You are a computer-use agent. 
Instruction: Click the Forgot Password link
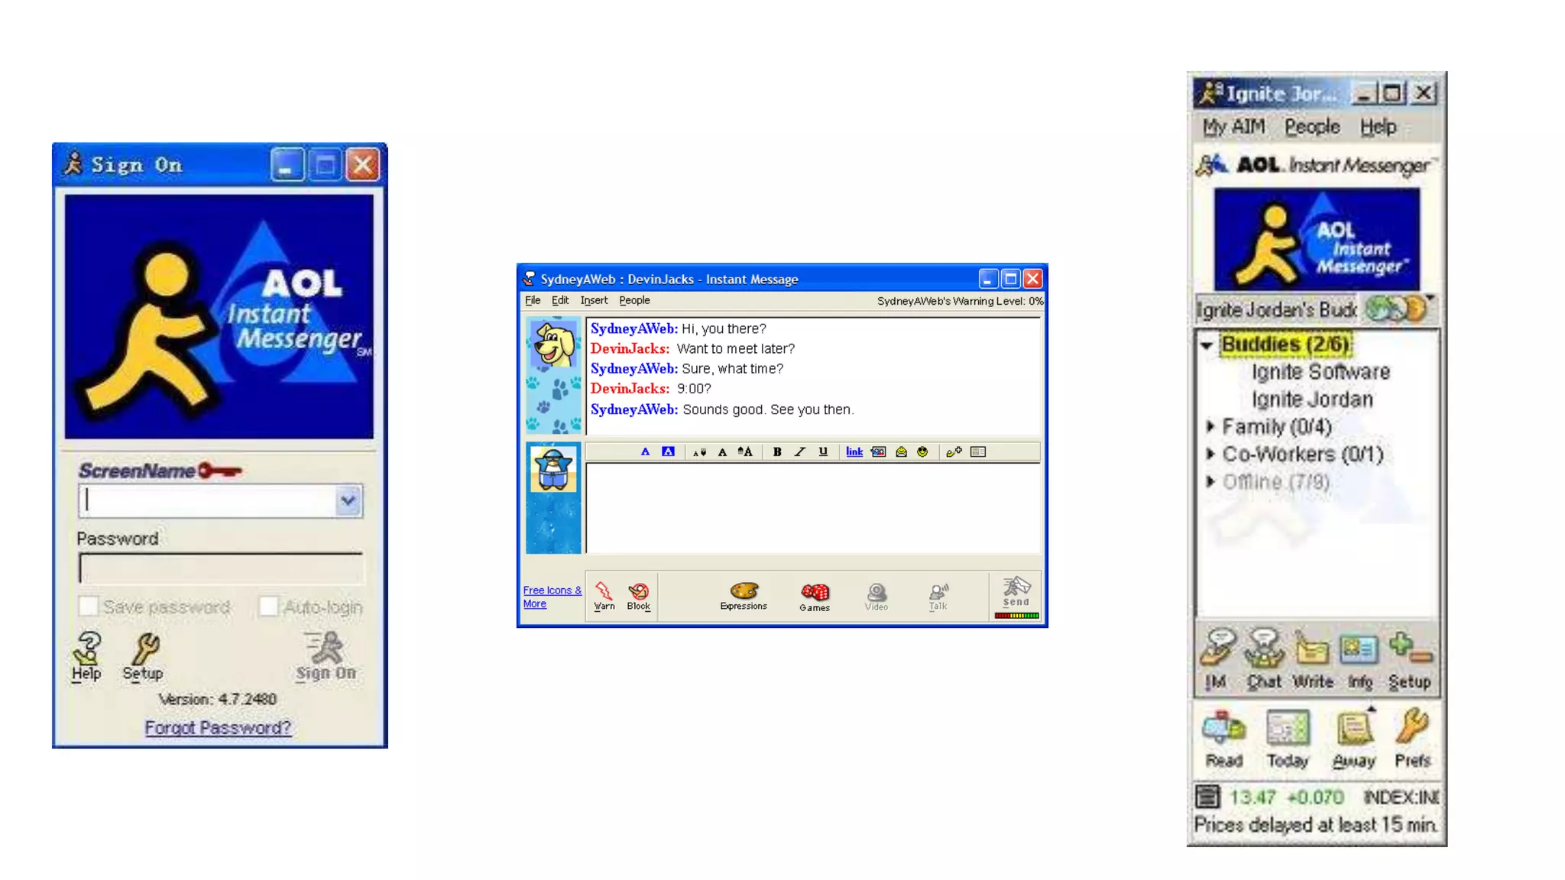[x=218, y=727]
